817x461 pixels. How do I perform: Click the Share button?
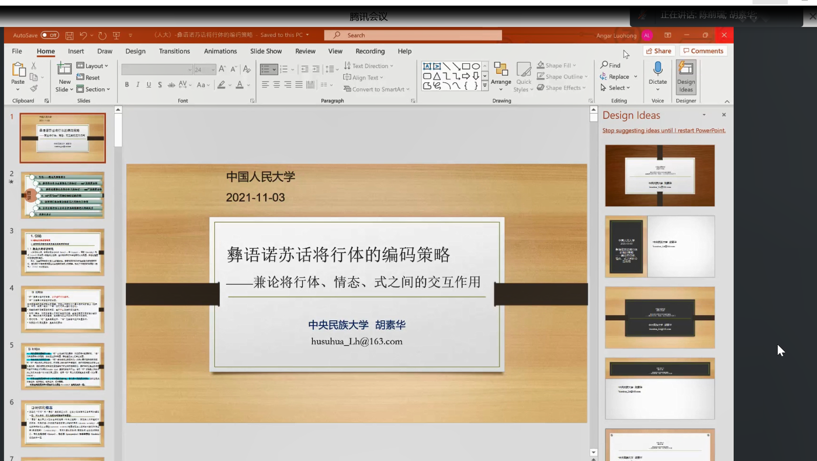point(658,51)
